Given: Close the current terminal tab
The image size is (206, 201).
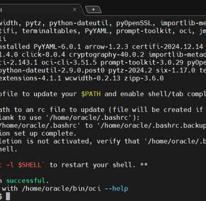Looking at the screenshot, I should [75, 9].
